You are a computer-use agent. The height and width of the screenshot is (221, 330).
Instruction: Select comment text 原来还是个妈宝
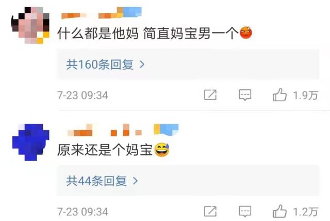105,150
